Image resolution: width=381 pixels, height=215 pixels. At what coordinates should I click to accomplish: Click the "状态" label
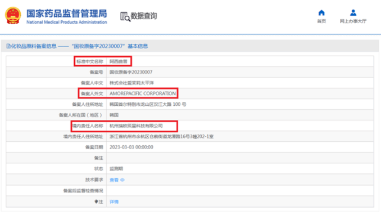[99, 168]
